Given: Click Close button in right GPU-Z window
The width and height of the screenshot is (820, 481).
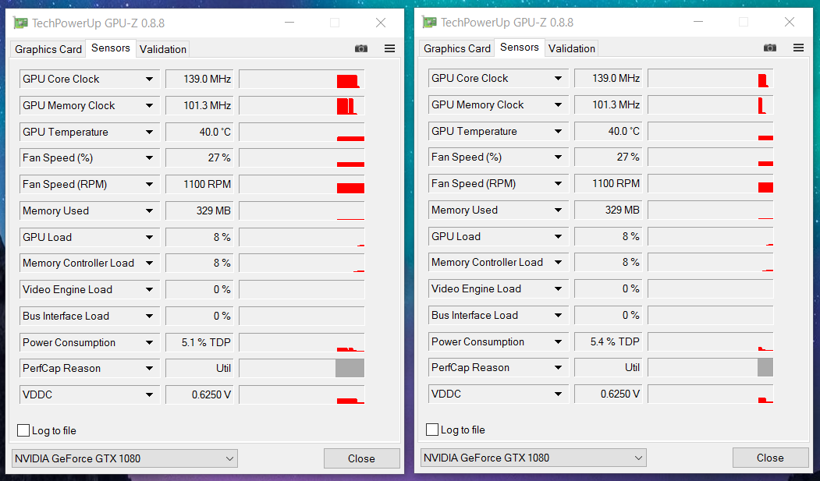Looking at the screenshot, I should pos(770,458).
